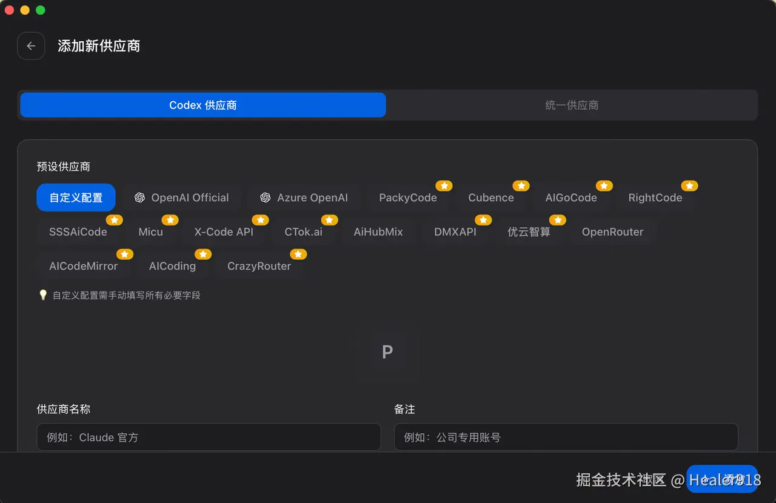
Task: Click the star badge on 优云智算
Action: (x=558, y=220)
